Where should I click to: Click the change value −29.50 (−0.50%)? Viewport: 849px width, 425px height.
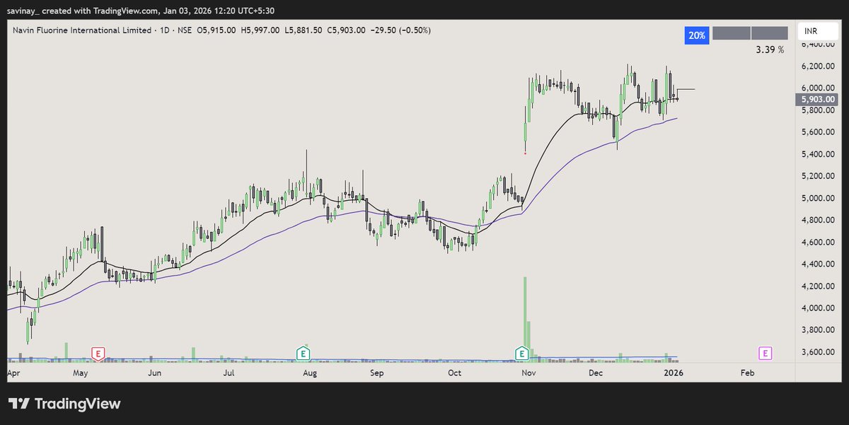pyautogui.click(x=400, y=30)
